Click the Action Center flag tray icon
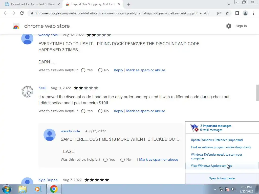This screenshot has width=259, height=194. (x=227, y=189)
